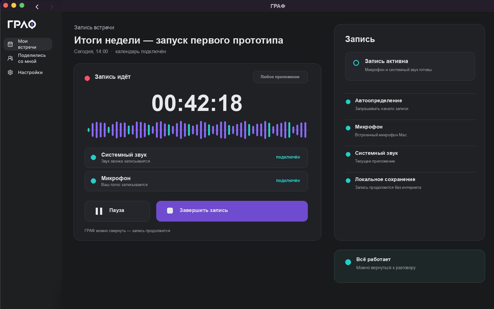Click Ваш голос записывается text

[124, 184]
